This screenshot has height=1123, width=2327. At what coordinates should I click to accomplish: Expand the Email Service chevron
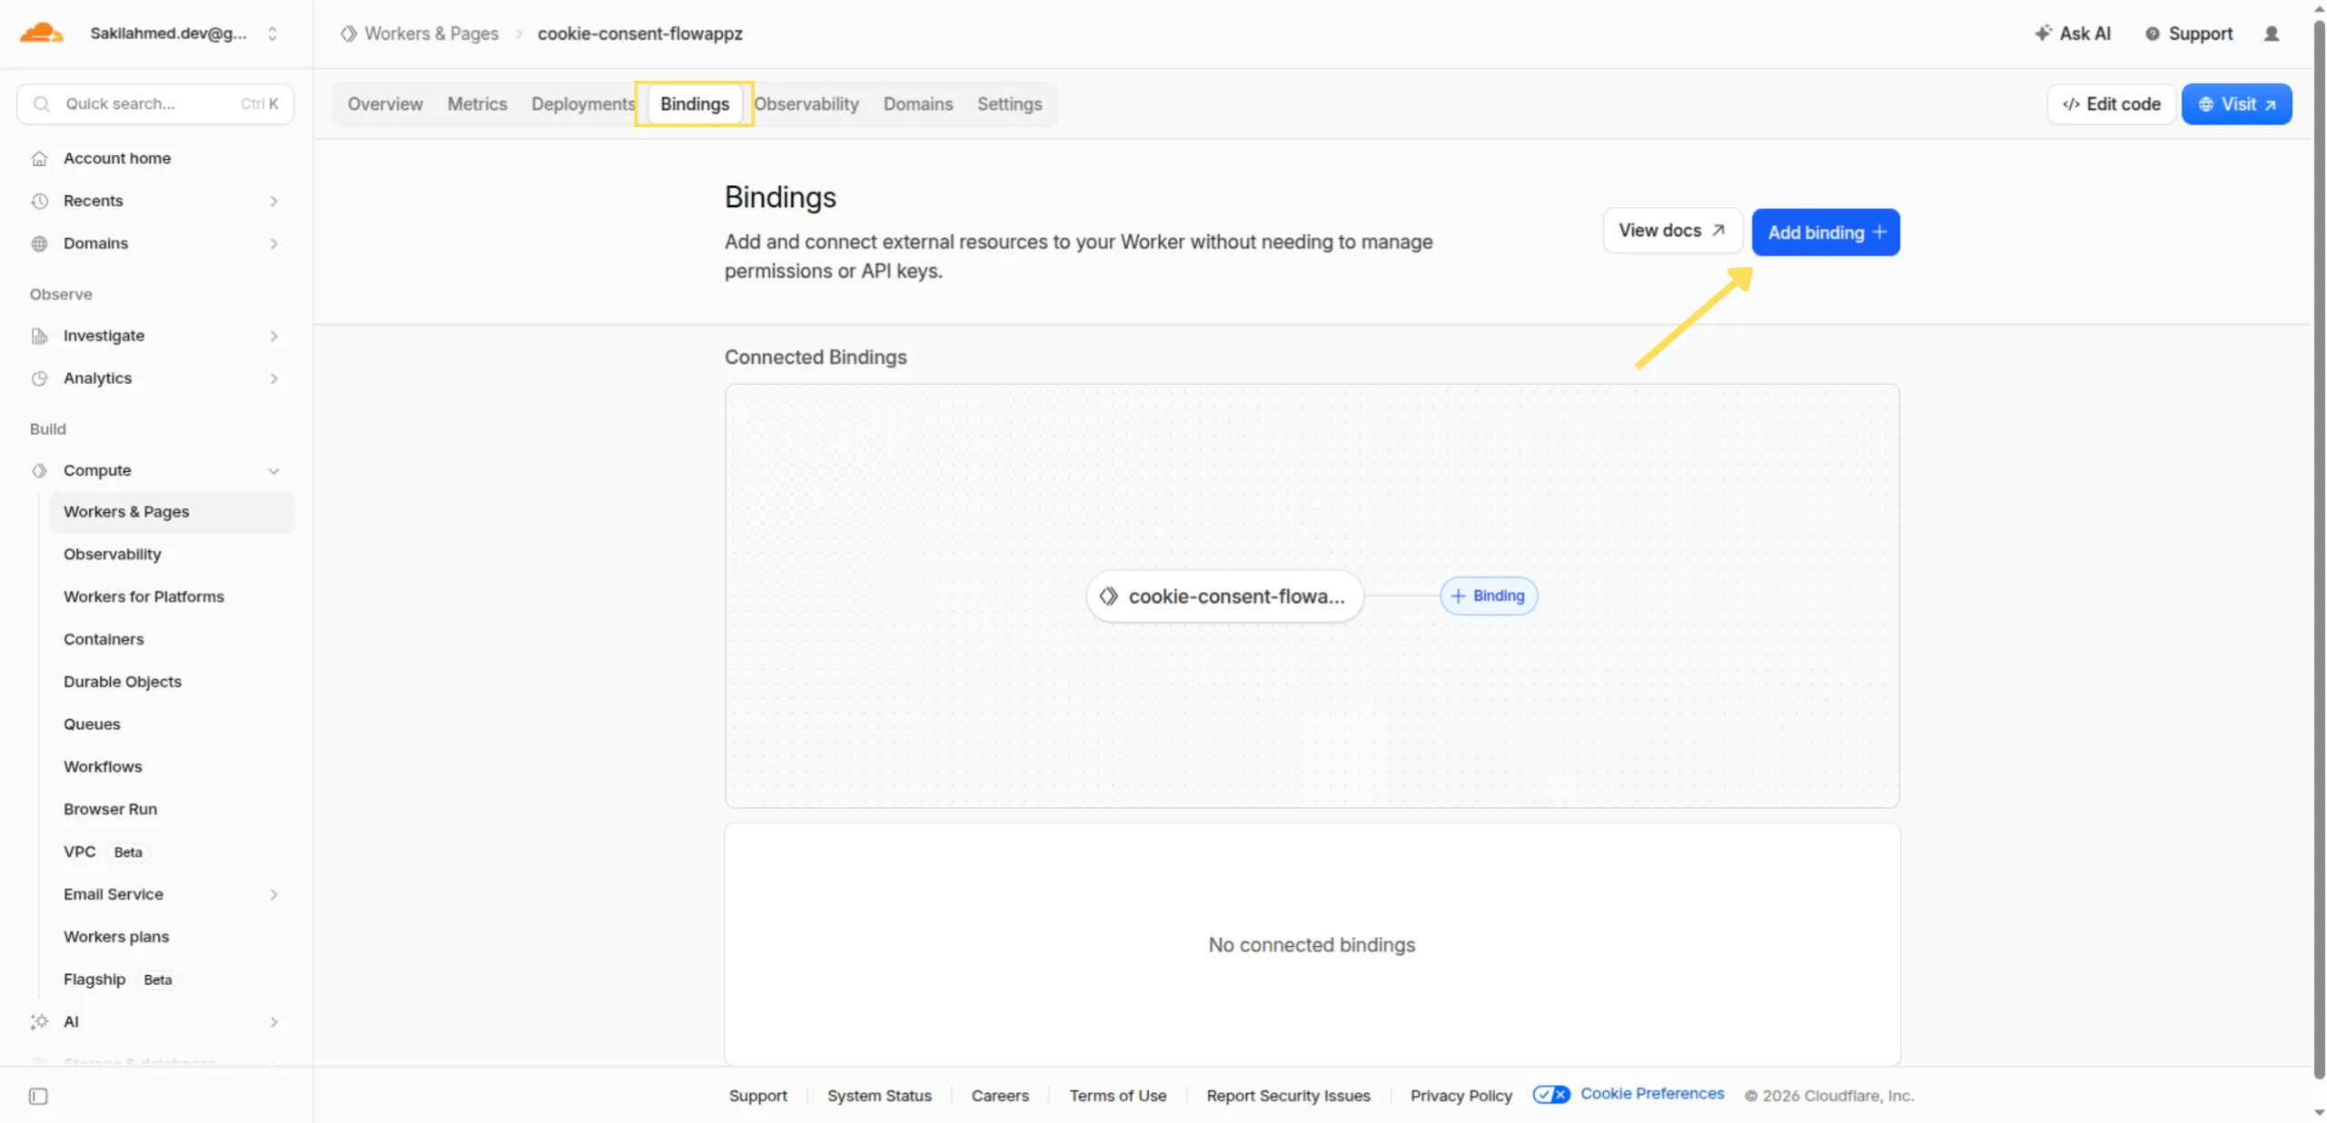(273, 894)
